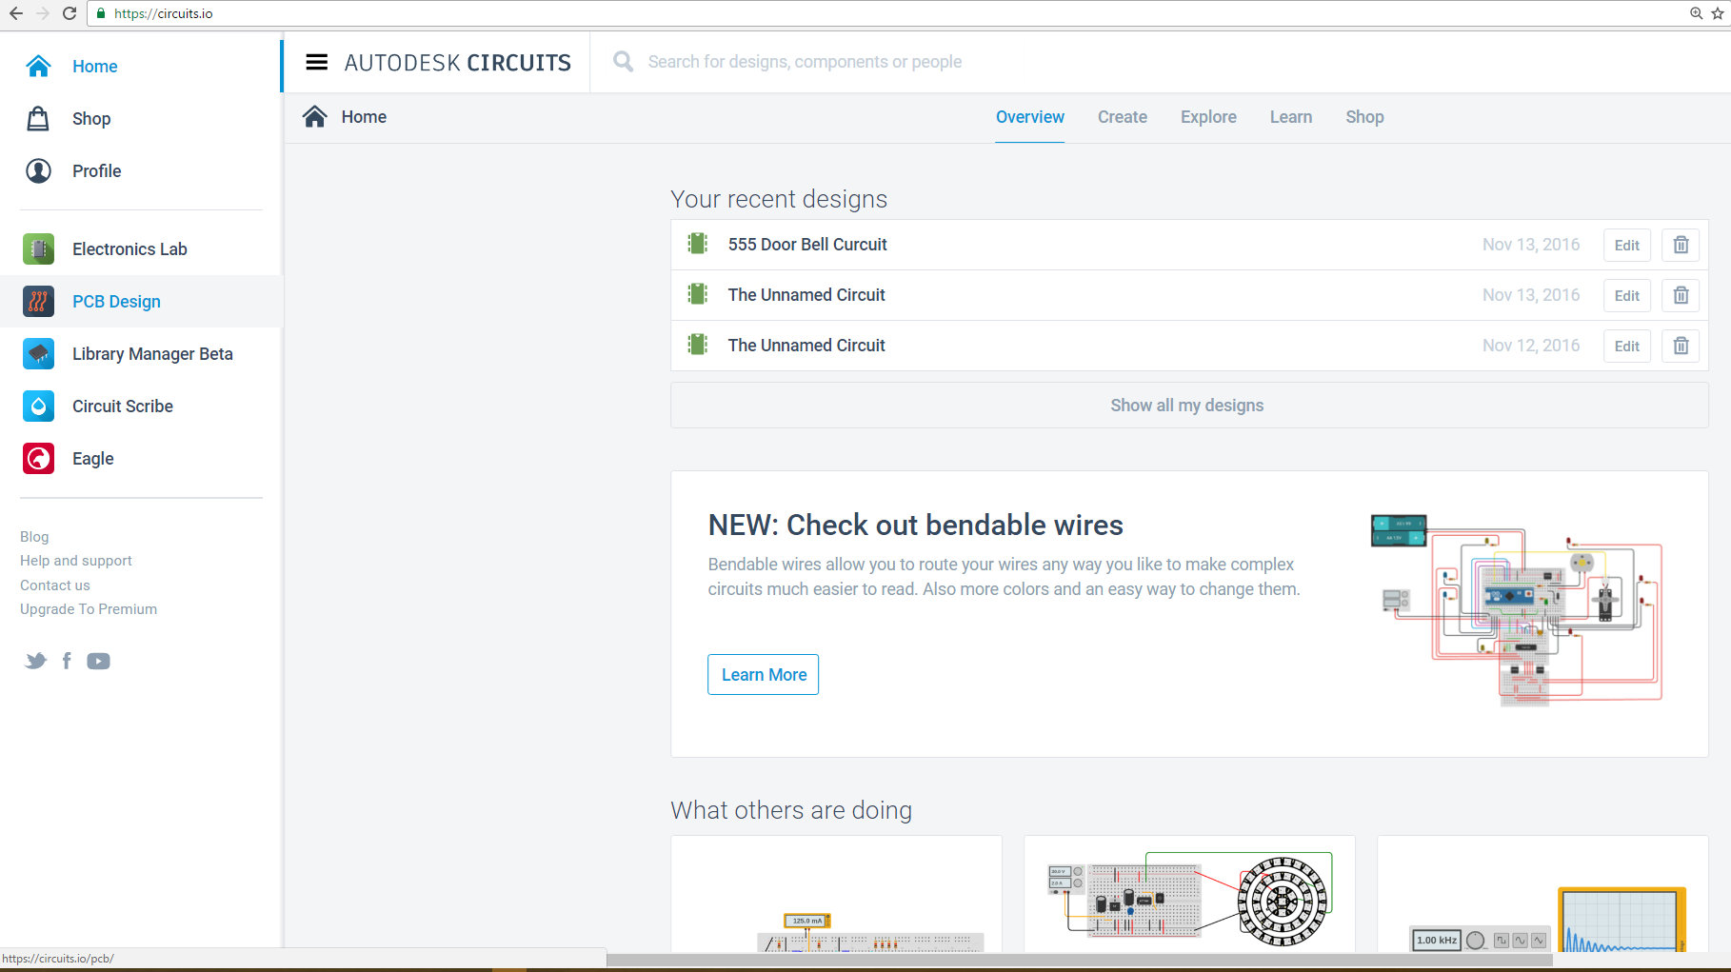Click Upgrade To Premium link
1731x972 pixels.
pos(89,609)
